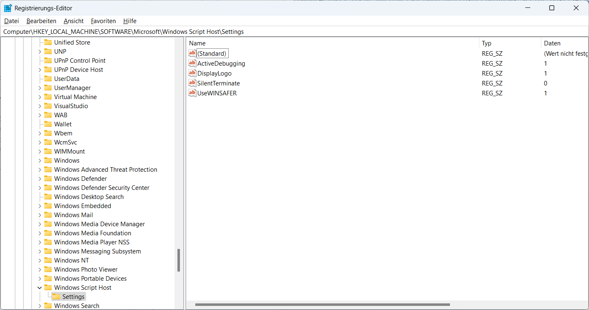This screenshot has height=310, width=589.
Task: Click the Wallet folder icon
Action: tap(48, 124)
